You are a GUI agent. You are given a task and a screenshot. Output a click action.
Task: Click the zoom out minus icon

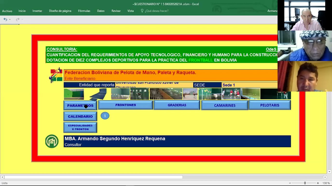coord(290,183)
